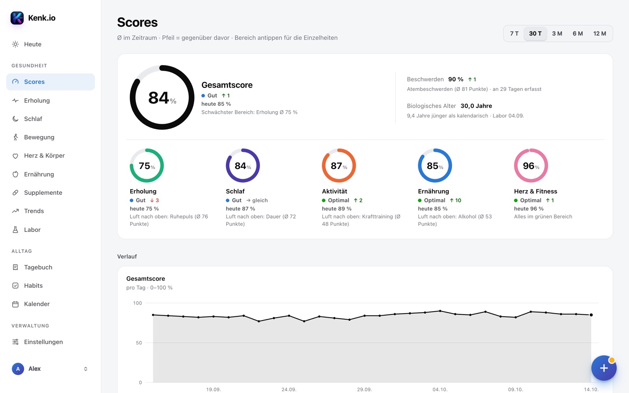629x393 pixels.
Task: Open Bewegung via the walking figure icon
Action: click(x=15, y=137)
